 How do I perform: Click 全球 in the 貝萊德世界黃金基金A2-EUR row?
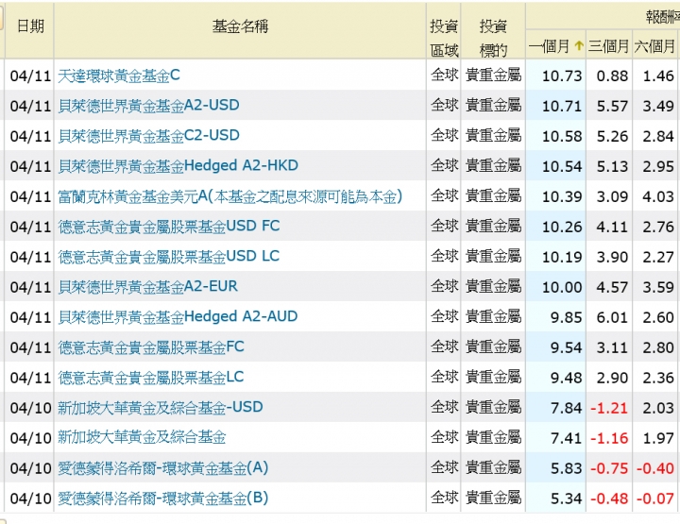click(444, 287)
